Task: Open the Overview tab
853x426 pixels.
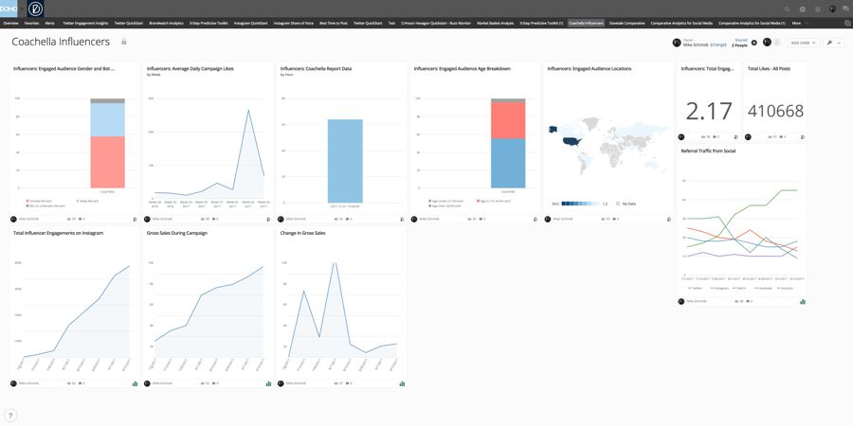Action: (x=10, y=24)
